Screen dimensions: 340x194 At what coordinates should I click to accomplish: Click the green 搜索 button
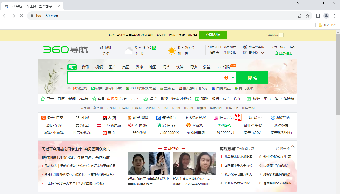(x=252, y=78)
